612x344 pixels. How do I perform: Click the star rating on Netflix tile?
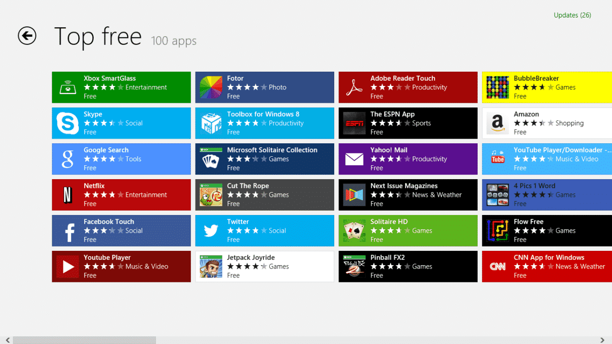tap(104, 195)
